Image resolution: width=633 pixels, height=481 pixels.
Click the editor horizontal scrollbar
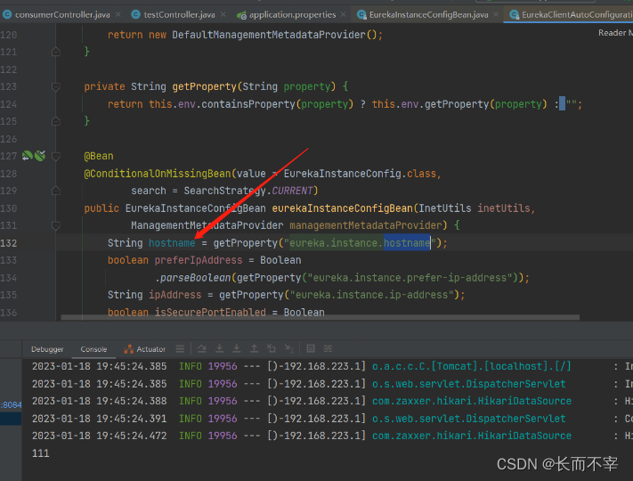pos(321,317)
